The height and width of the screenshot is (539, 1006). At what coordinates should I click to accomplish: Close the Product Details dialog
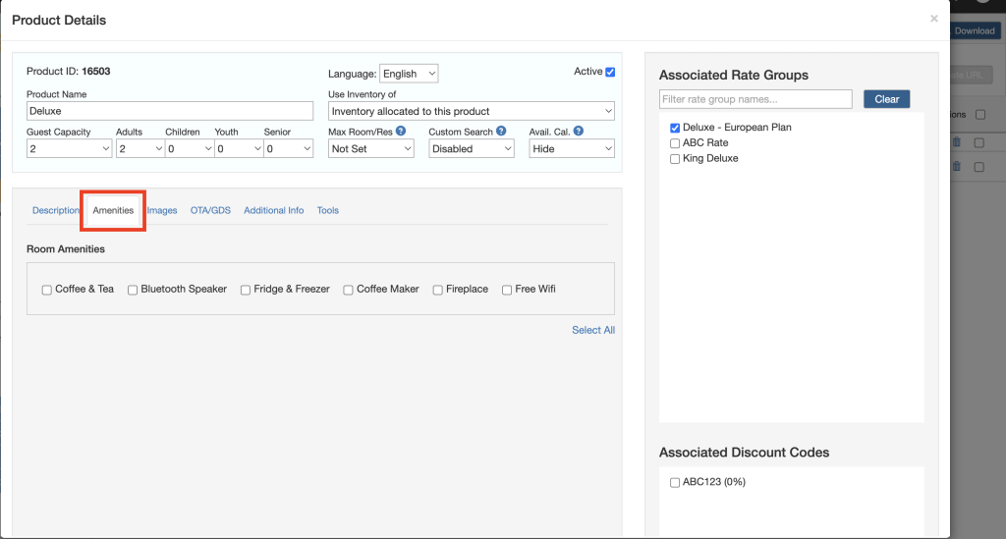[x=933, y=19]
